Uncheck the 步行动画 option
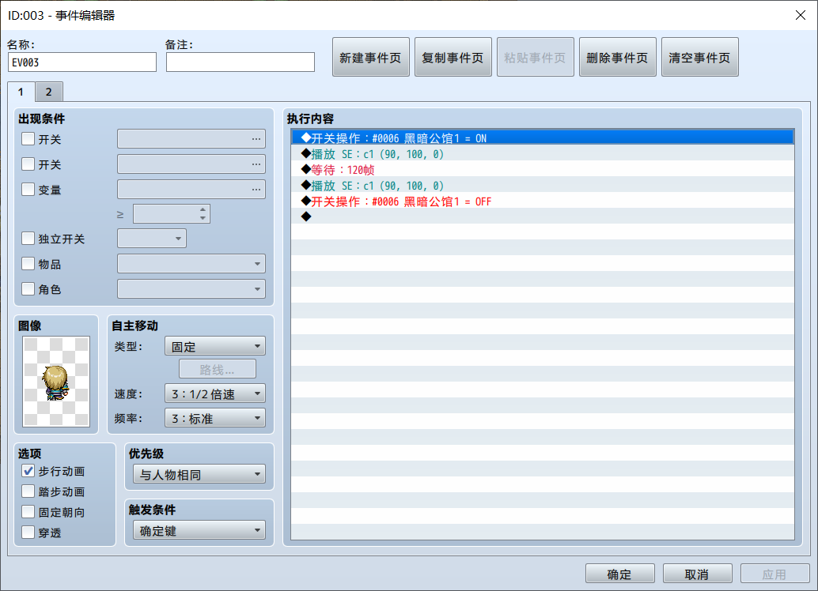This screenshot has width=818, height=591. tap(28, 471)
